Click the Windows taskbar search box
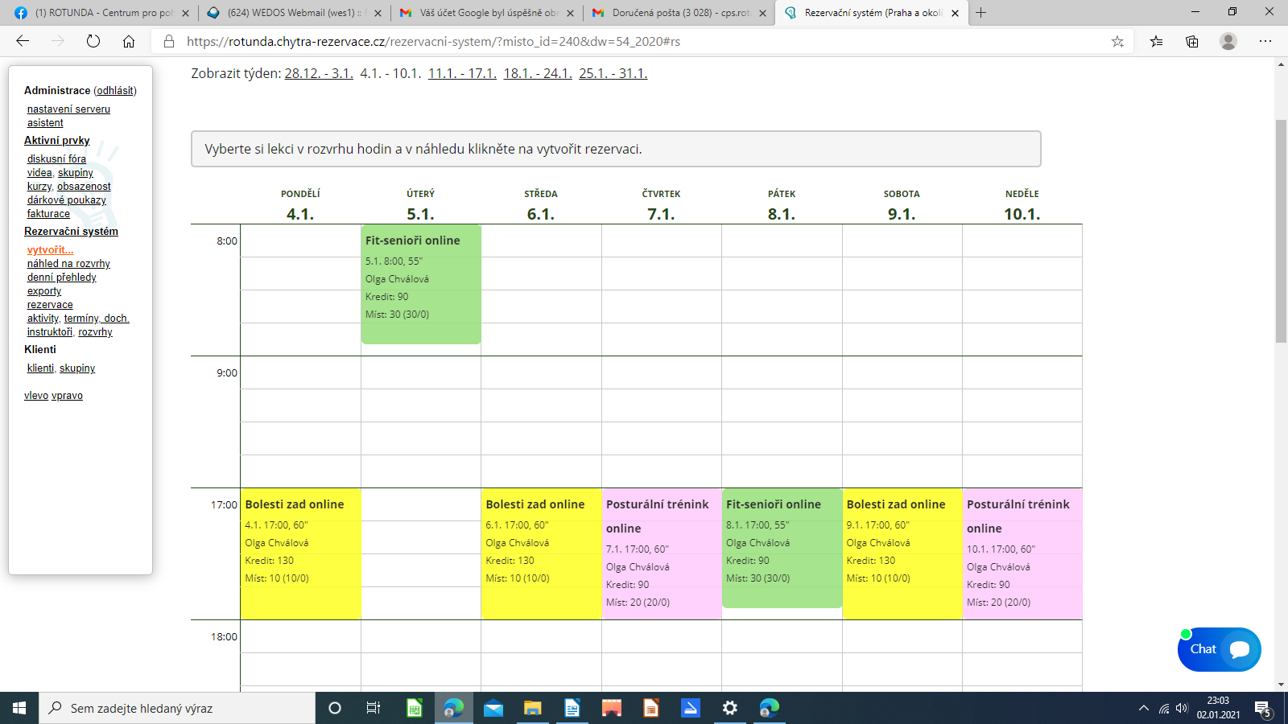The image size is (1288, 724). click(x=177, y=708)
